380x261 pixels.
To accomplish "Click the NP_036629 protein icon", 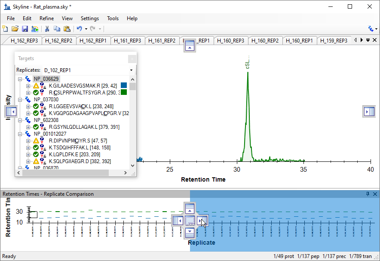I will (28, 79).
